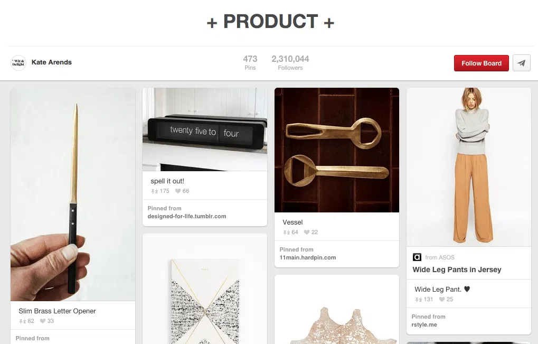Click heart likes icon on Vessel pin

click(307, 233)
